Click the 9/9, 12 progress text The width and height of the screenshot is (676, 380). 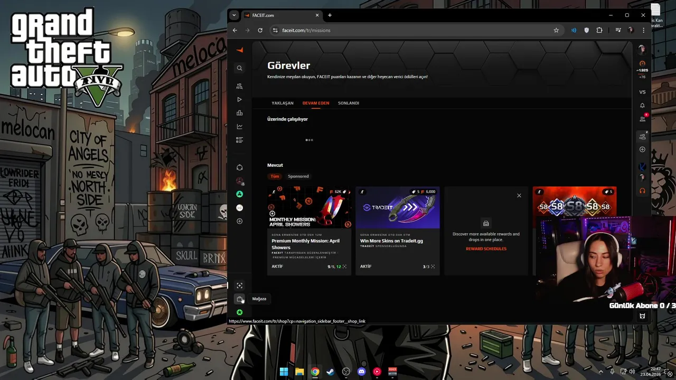(334, 267)
